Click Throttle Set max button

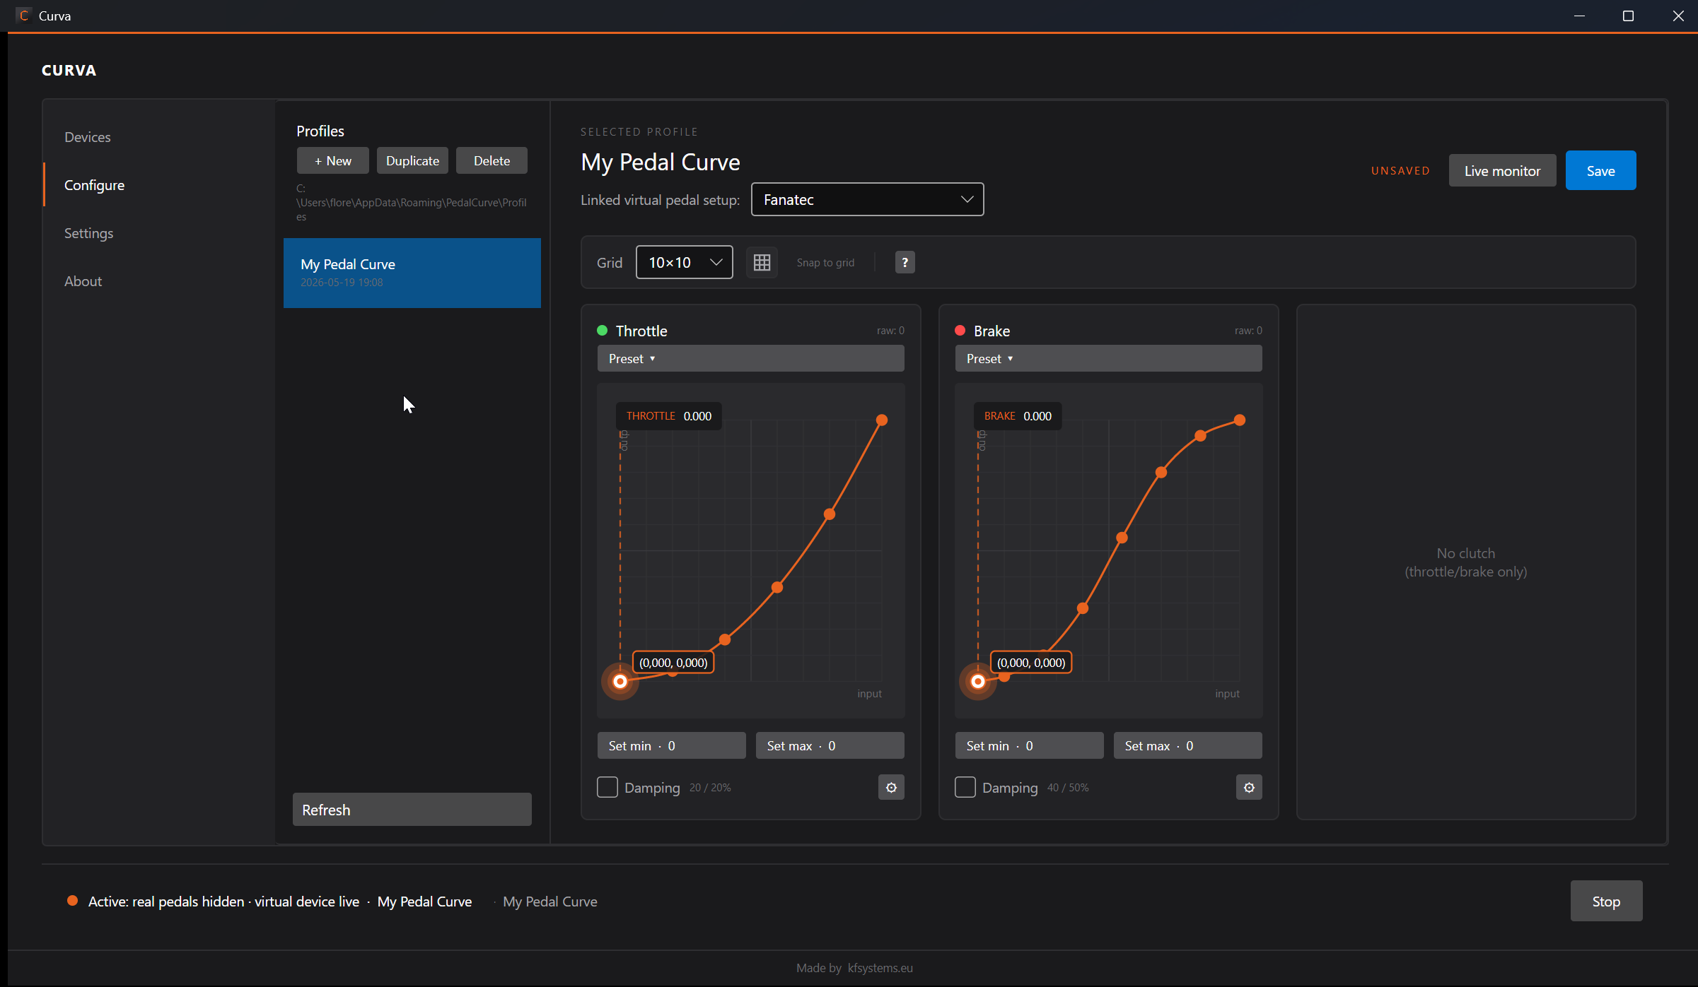coord(830,745)
